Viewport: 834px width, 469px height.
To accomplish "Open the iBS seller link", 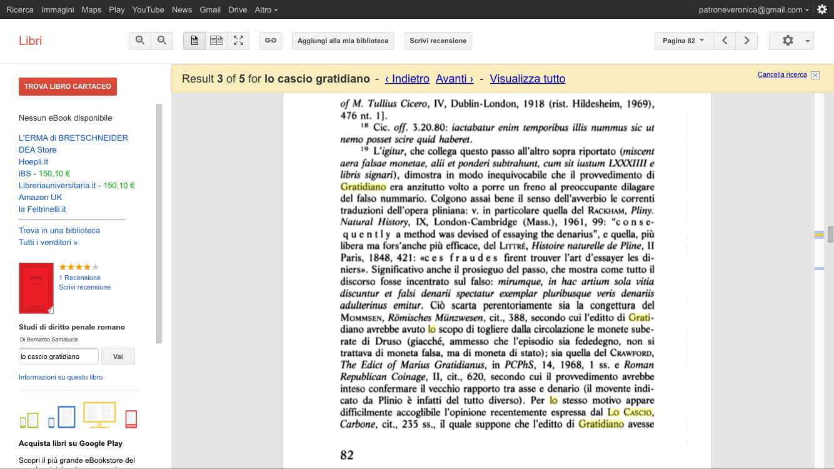I will pyautogui.click(x=25, y=173).
